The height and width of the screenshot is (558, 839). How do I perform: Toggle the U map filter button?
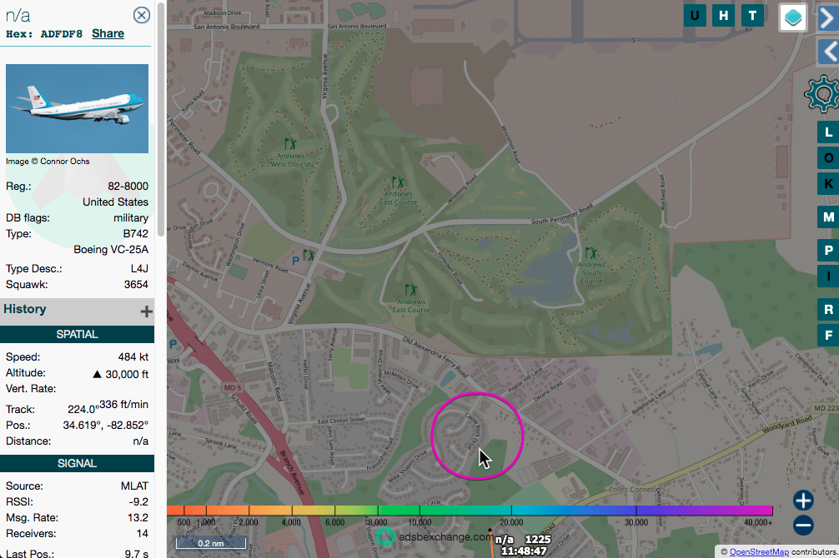(x=695, y=16)
